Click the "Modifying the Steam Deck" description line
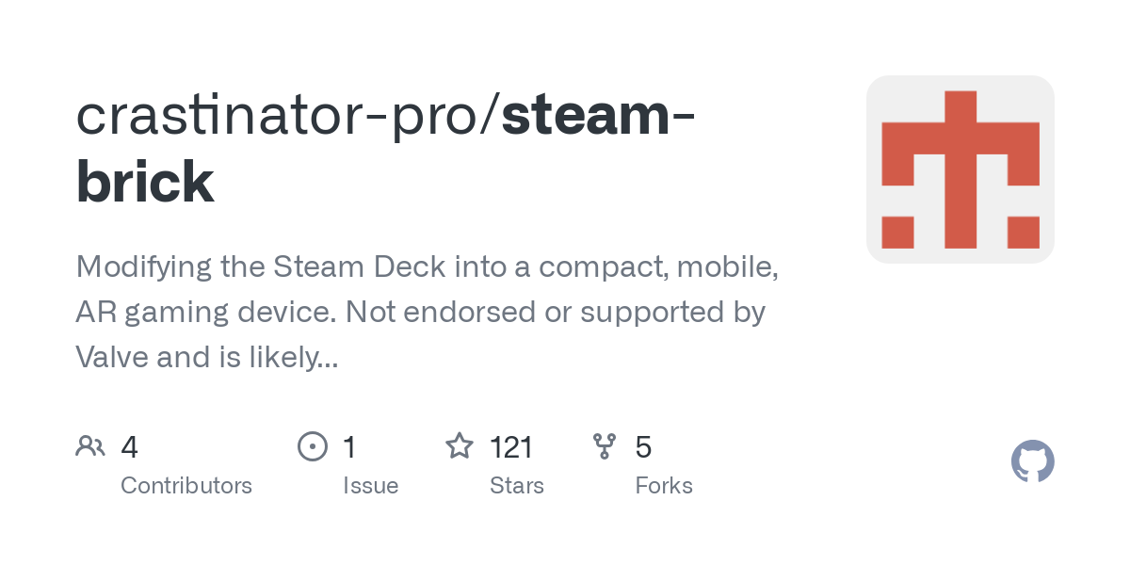This screenshot has height=565, width=1130. [427, 266]
